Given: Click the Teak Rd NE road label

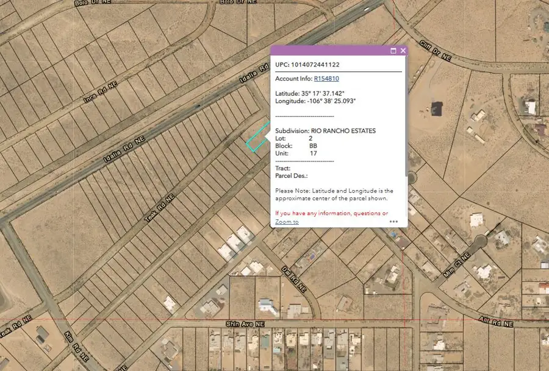Looking at the screenshot, I should 159,208.
